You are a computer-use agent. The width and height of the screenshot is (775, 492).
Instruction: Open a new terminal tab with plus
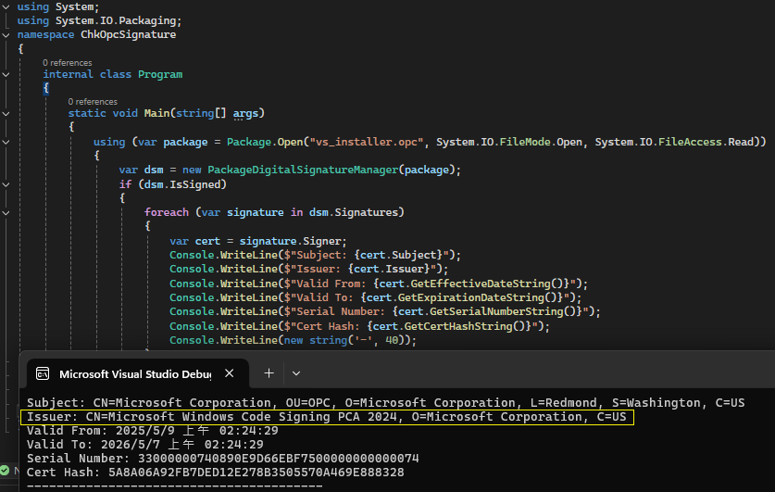[x=269, y=372]
